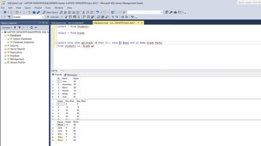Select the Results to Grid icon

pyautogui.click(x=103, y=17)
